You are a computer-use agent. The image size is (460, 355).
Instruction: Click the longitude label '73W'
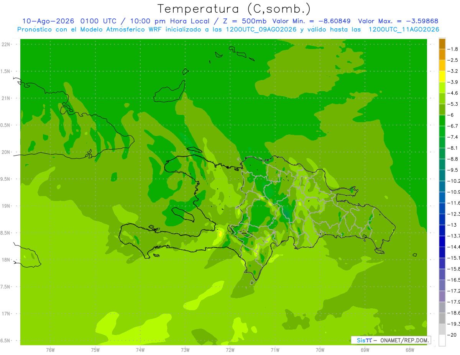[185, 350]
